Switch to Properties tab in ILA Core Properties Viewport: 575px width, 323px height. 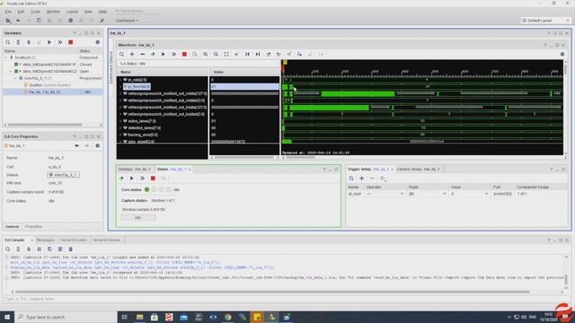click(x=33, y=227)
